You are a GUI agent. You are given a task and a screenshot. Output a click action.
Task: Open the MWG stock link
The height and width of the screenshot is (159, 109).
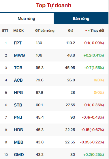point(19,55)
